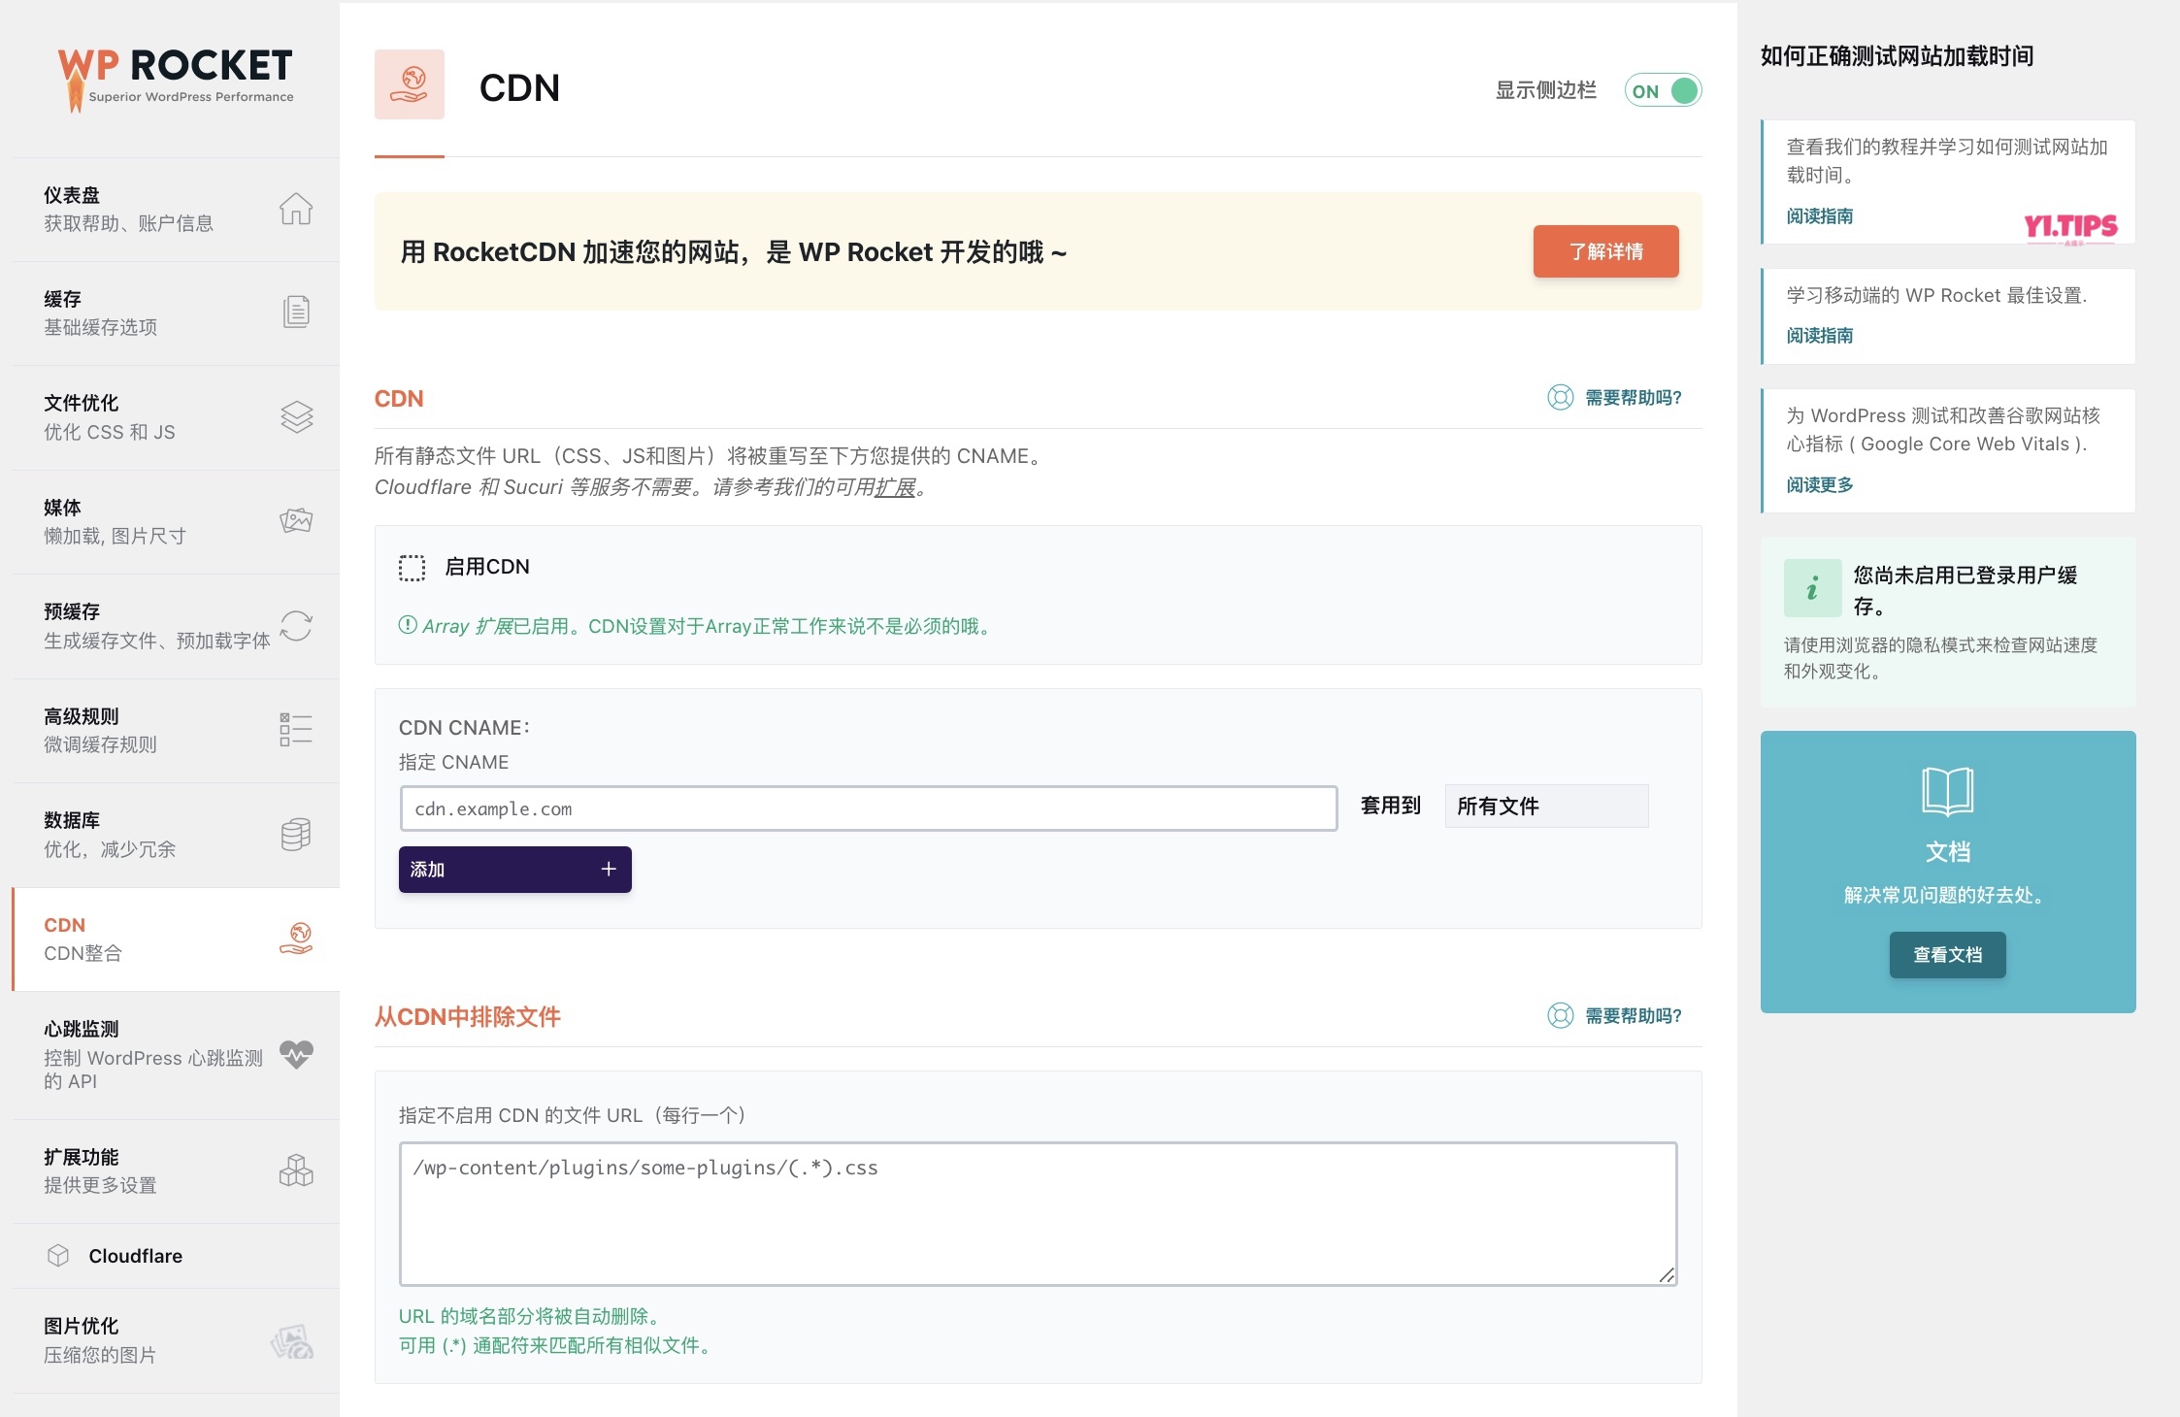Click the cache document icon
The width and height of the screenshot is (2180, 1417).
coord(296,312)
